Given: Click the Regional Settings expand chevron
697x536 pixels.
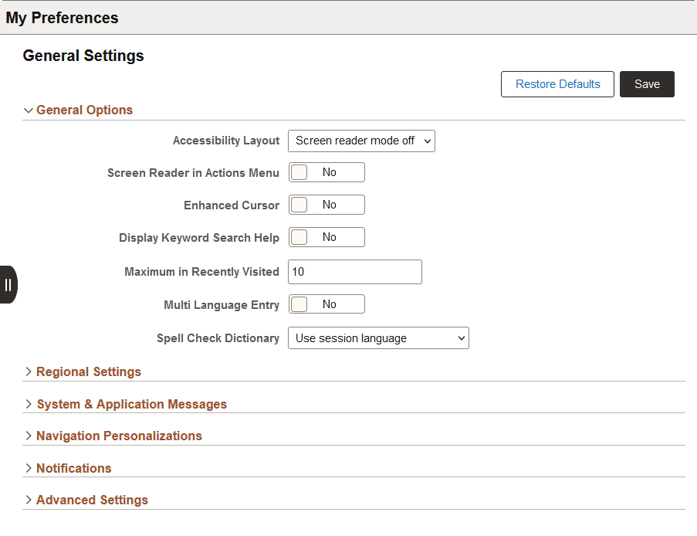Looking at the screenshot, I should click(29, 371).
